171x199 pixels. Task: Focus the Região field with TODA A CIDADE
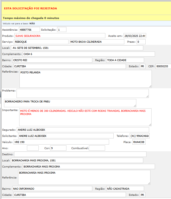[x=125, y=60]
